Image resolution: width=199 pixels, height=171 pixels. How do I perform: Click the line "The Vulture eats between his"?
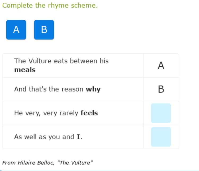coord(61,61)
